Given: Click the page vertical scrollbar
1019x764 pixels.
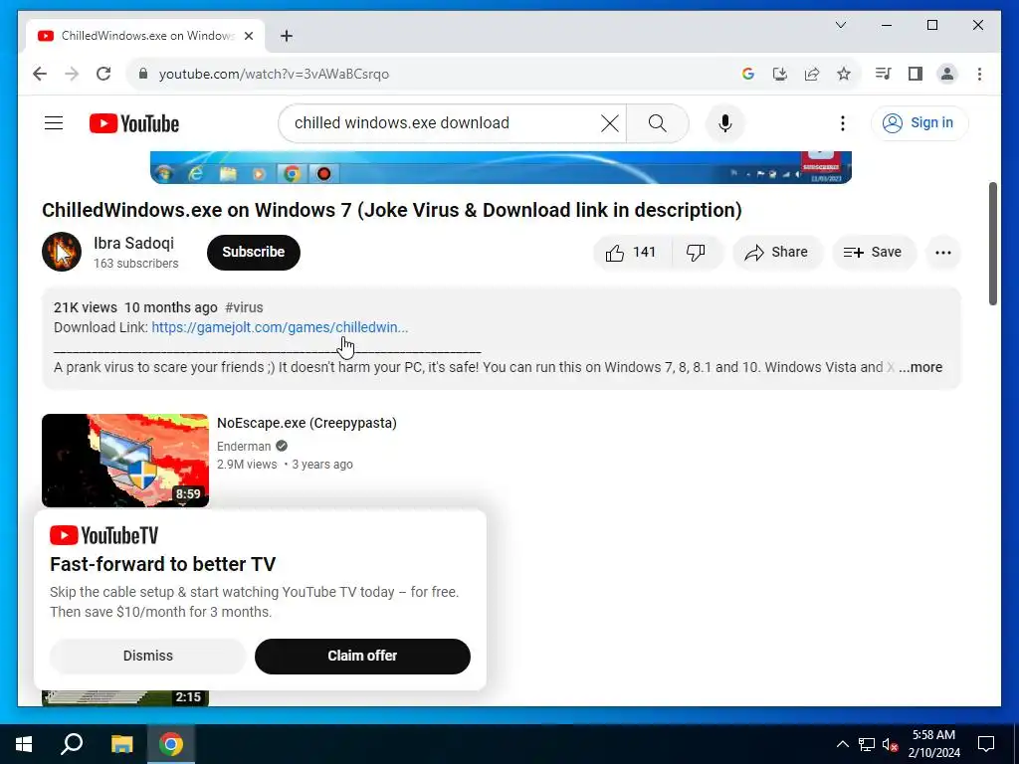Looking at the screenshot, I should [992, 244].
